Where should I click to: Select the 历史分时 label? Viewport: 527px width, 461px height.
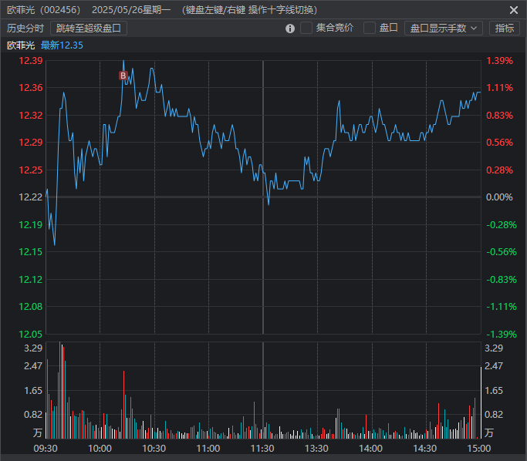point(25,28)
